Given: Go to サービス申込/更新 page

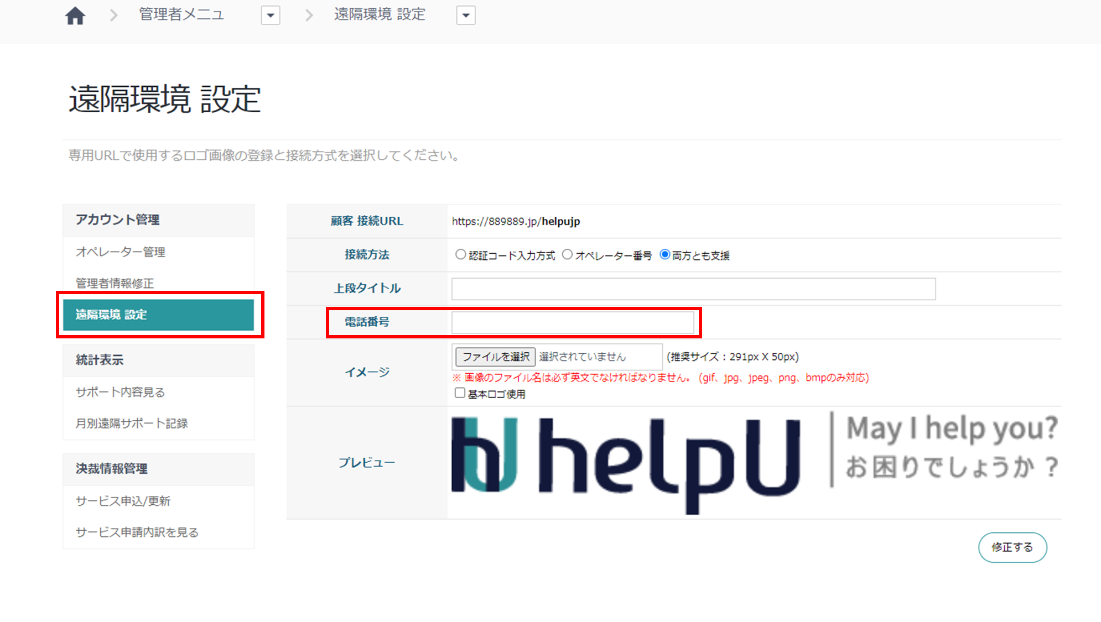Looking at the screenshot, I should coord(123,501).
